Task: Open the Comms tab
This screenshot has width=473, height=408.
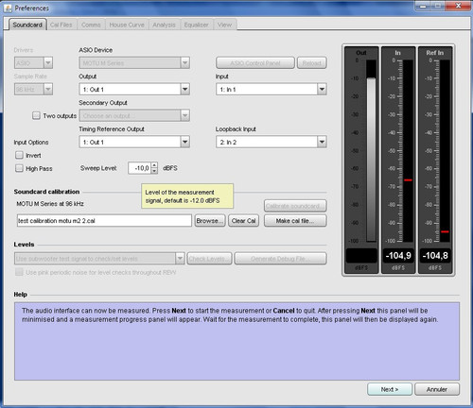Action: [91, 25]
